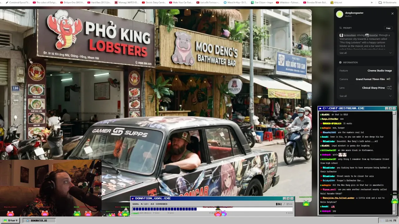
Task: Open the Electric Daisy Carnival bookmark
Action: point(154,2)
